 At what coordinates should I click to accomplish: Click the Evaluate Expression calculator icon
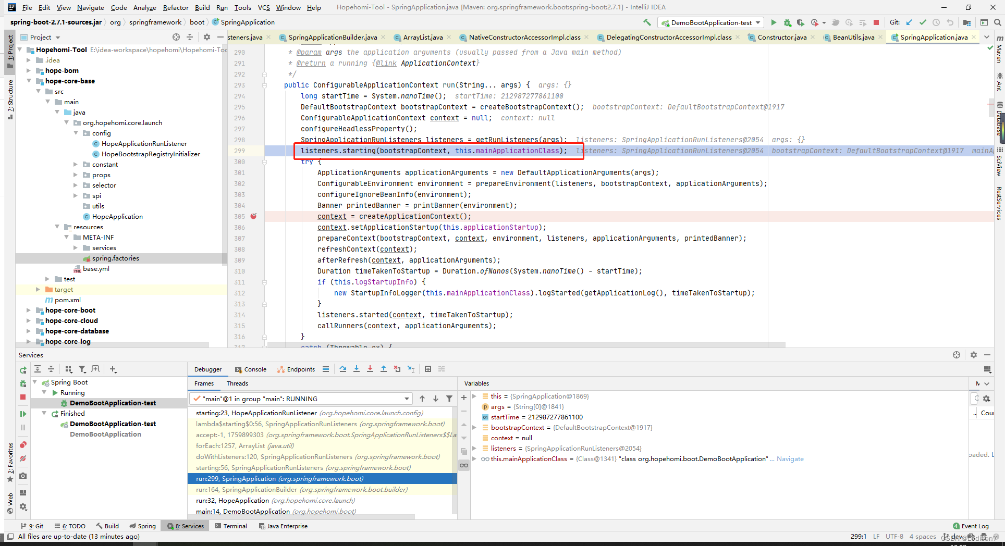tap(428, 369)
